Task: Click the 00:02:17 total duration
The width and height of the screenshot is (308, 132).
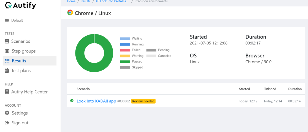Action: 253,43
